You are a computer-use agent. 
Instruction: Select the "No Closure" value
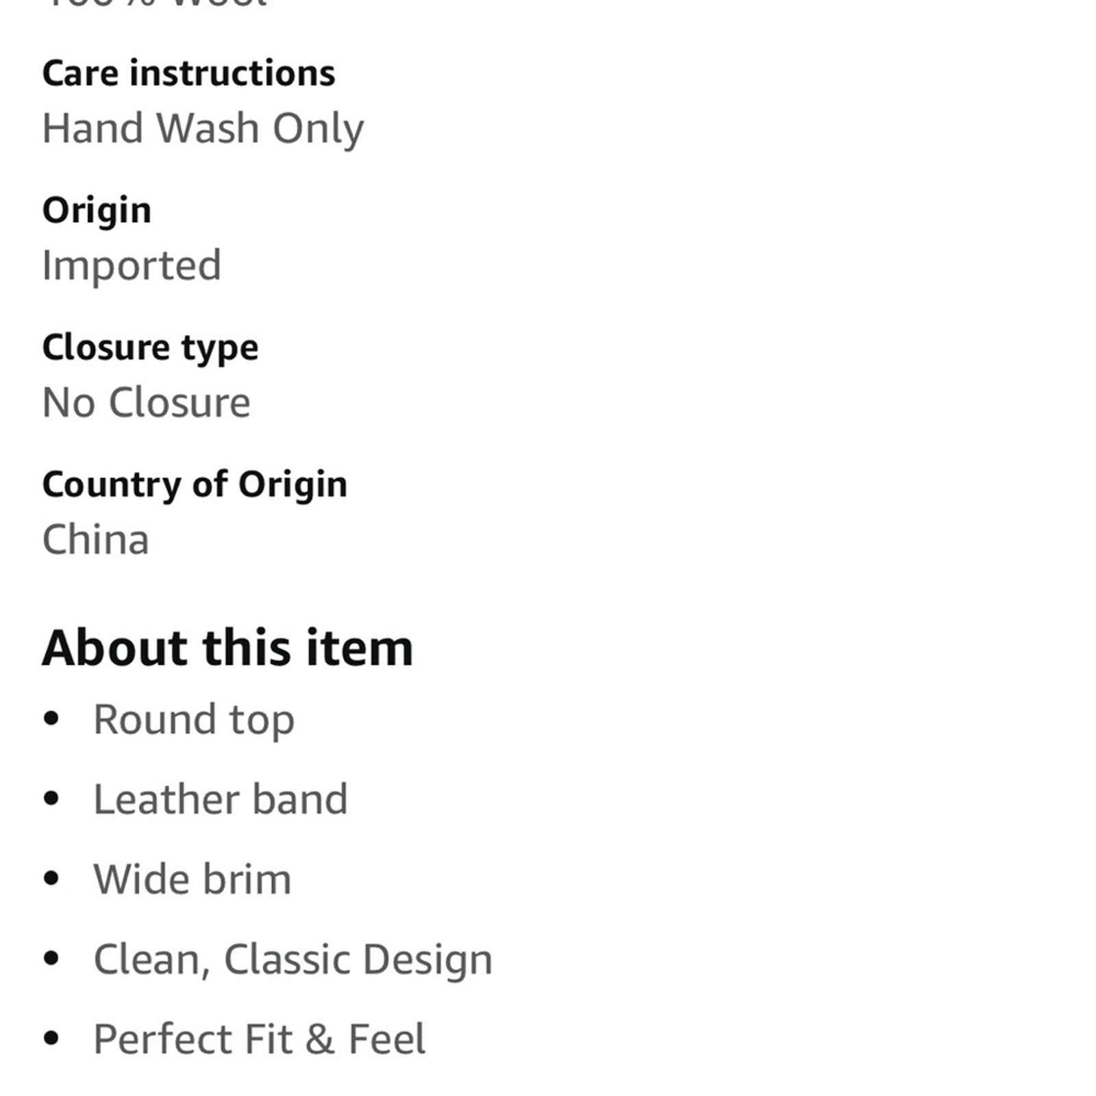[x=146, y=402]
